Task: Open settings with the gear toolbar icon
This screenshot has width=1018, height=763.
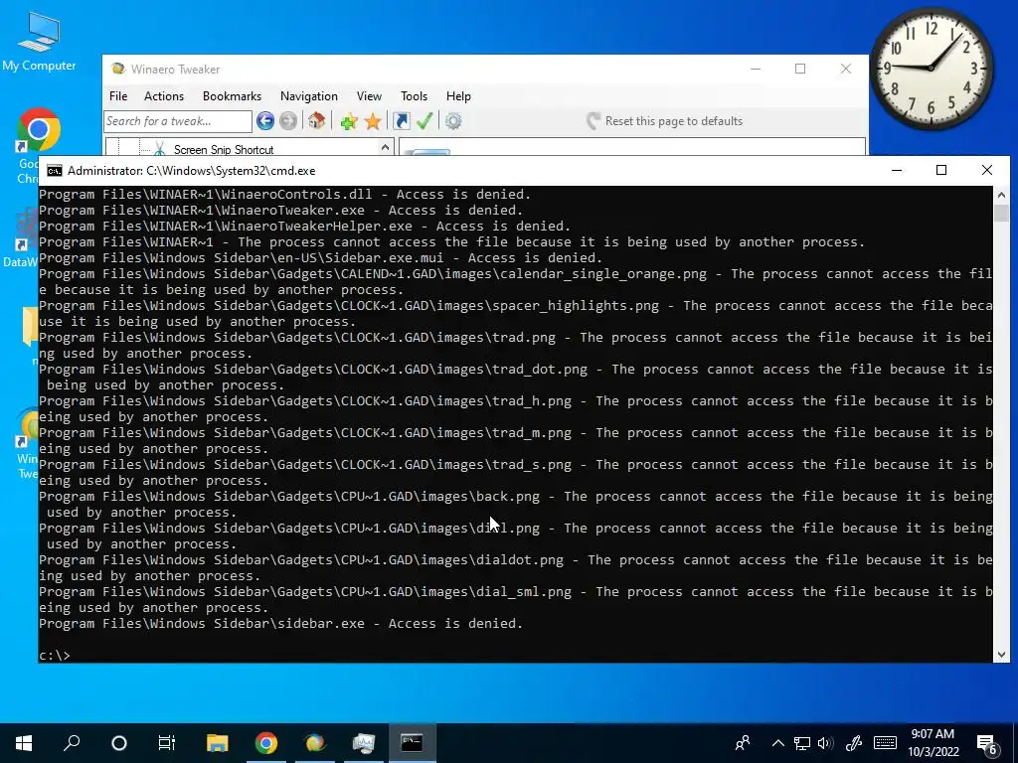Action: click(453, 120)
